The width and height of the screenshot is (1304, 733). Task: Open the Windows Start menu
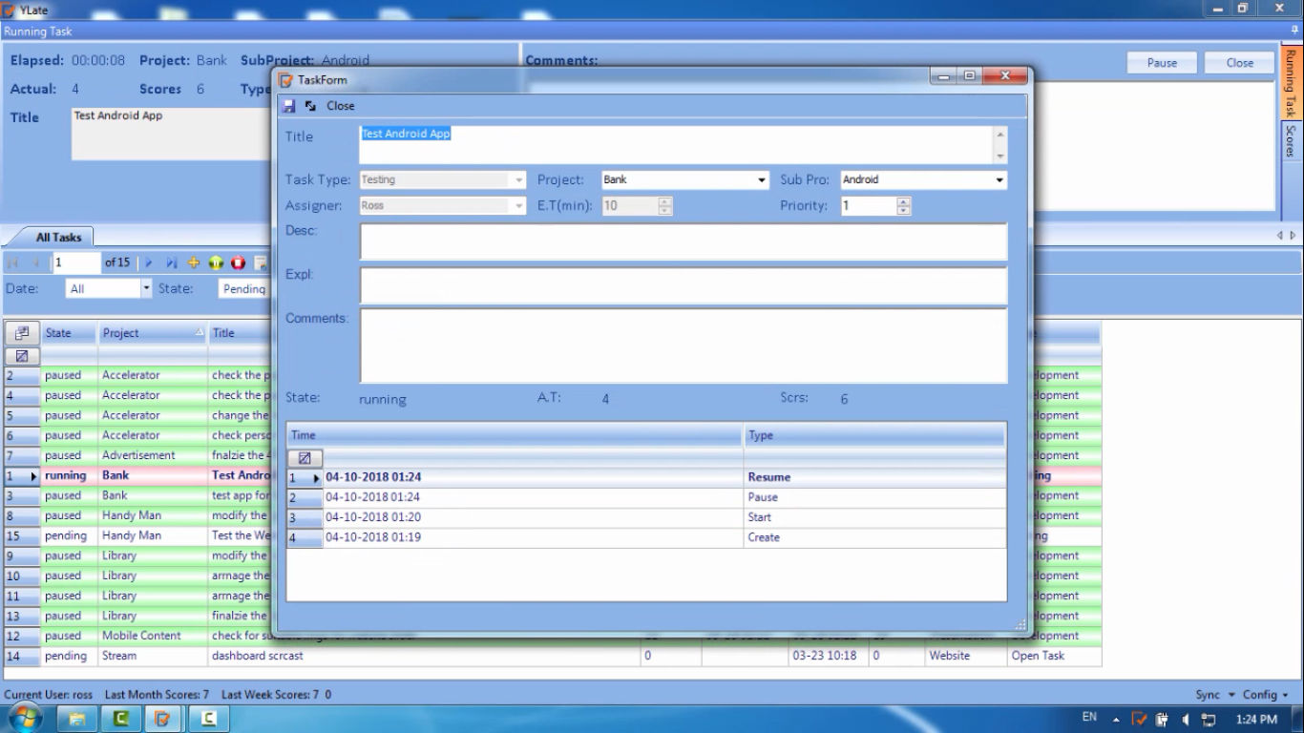[x=27, y=718]
